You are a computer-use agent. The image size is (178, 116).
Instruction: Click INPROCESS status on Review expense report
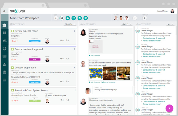coord(35,41)
